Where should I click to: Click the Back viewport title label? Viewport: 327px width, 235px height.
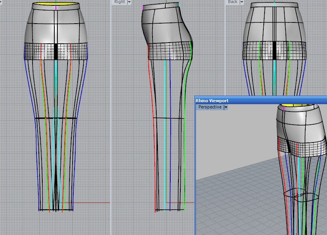pos(232,2)
